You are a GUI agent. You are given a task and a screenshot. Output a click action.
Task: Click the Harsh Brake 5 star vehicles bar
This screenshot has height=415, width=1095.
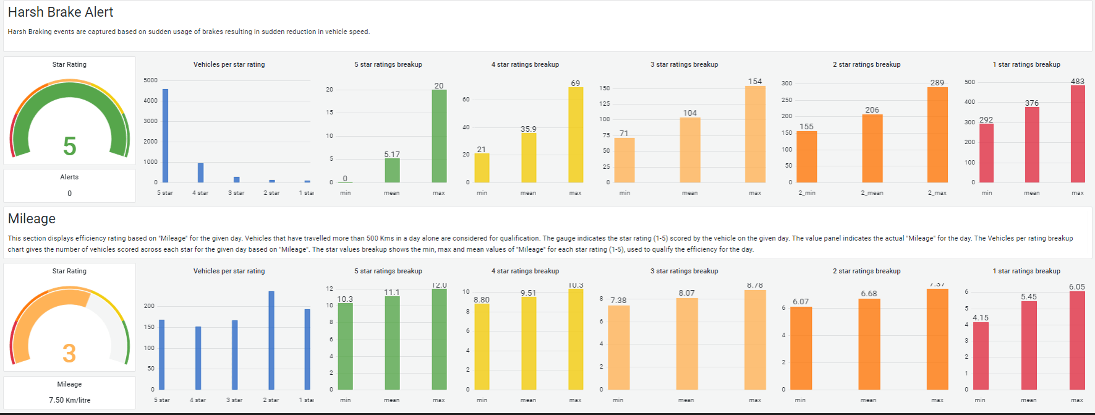pos(165,135)
